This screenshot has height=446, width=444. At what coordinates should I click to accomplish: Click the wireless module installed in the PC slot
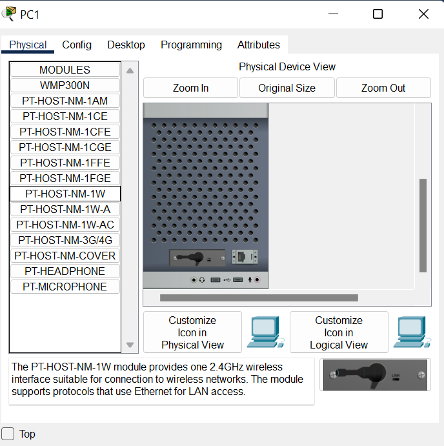(197, 258)
